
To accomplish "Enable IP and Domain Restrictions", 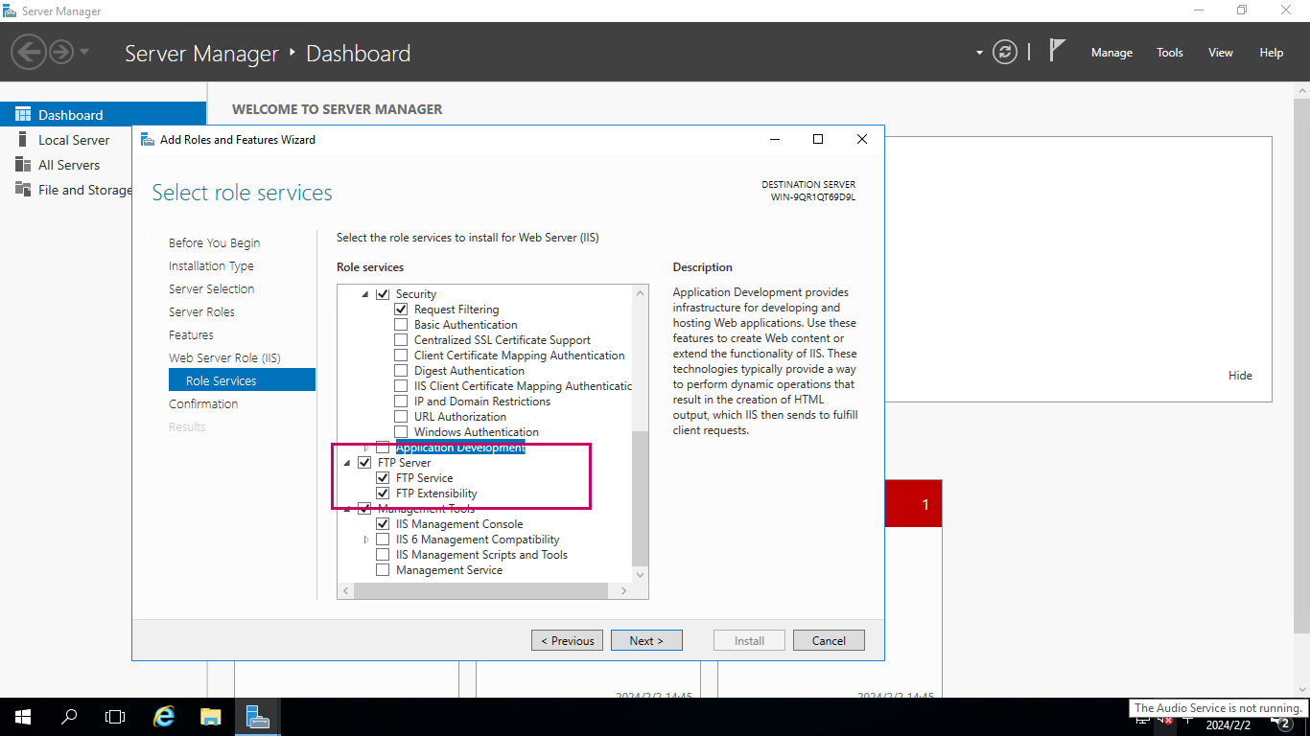I will click(401, 402).
